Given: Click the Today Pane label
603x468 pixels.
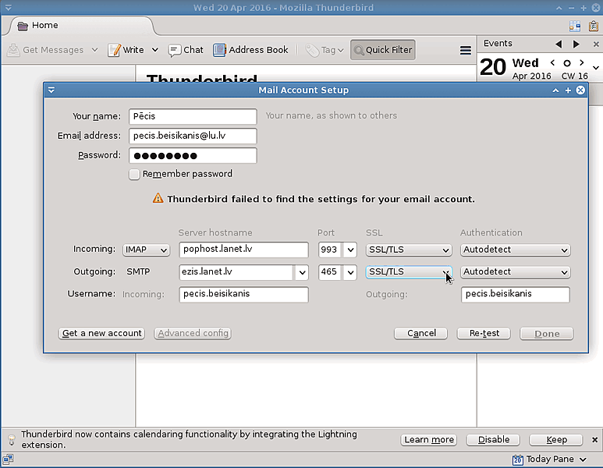Looking at the screenshot, I should (550, 459).
